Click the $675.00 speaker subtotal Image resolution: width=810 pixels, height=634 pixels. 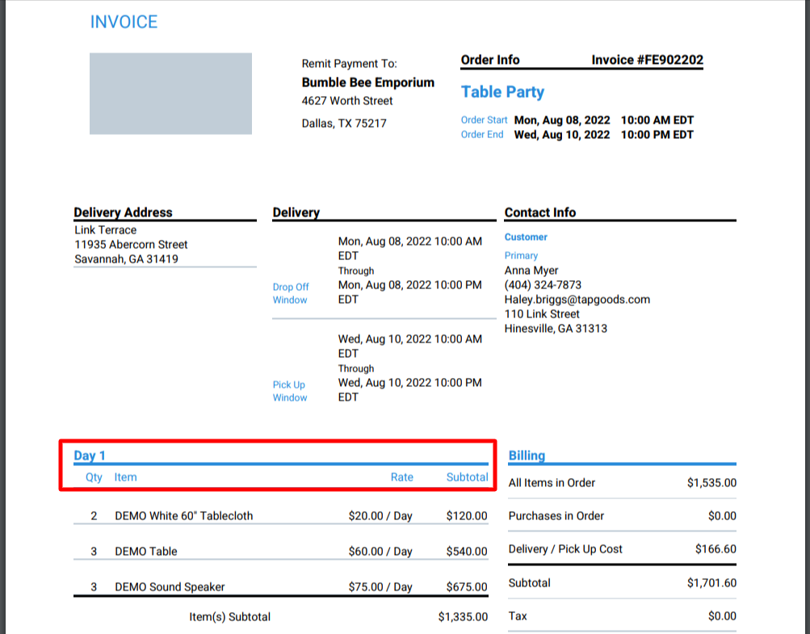coord(467,587)
